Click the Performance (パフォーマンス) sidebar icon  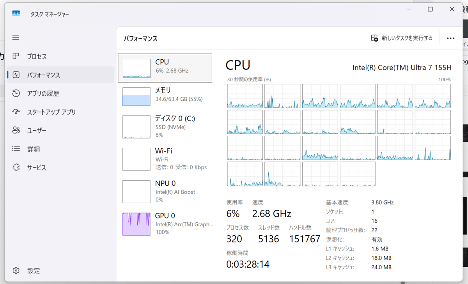click(16, 75)
